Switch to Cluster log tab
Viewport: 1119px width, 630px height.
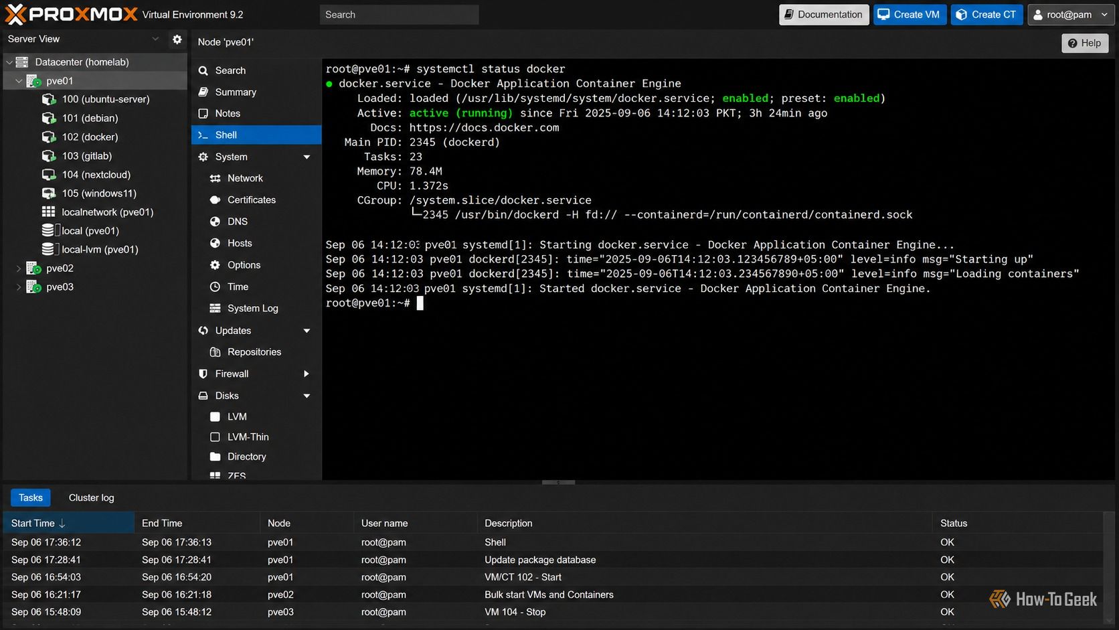coord(91,497)
